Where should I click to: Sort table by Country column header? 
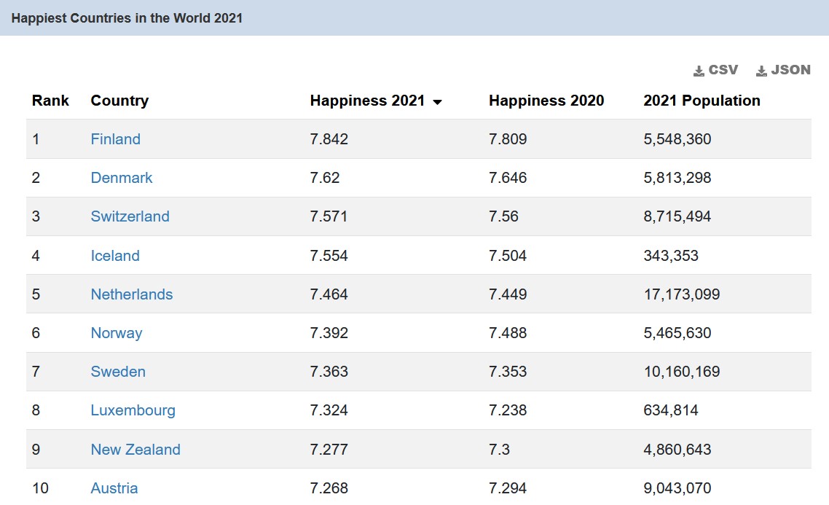click(x=119, y=101)
